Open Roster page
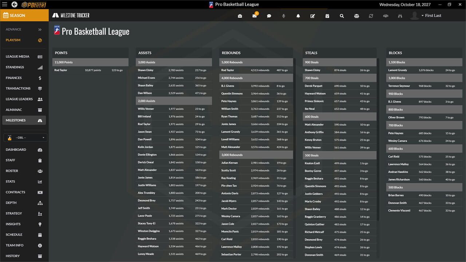Image resolution: width=466 pixels, height=262 pixels. 24,171
